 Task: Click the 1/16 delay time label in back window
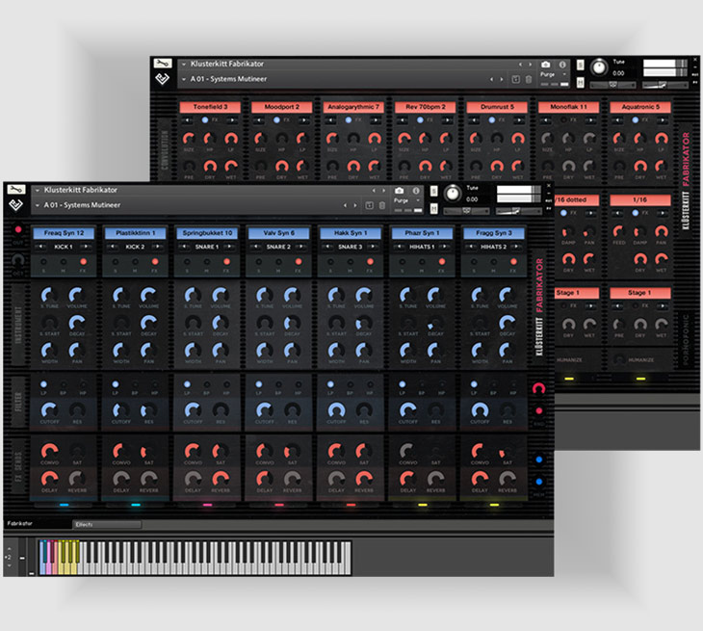click(640, 200)
